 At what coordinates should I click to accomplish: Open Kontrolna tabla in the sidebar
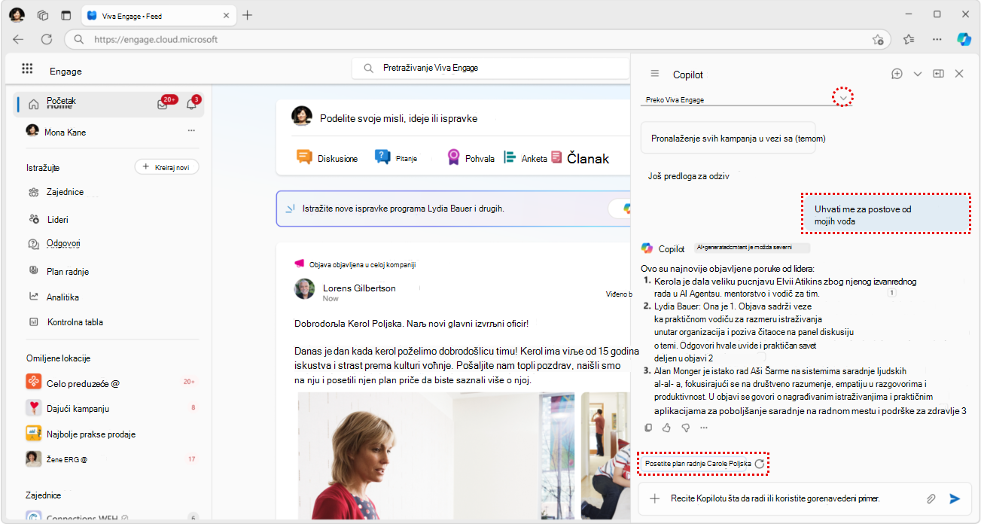[75, 322]
